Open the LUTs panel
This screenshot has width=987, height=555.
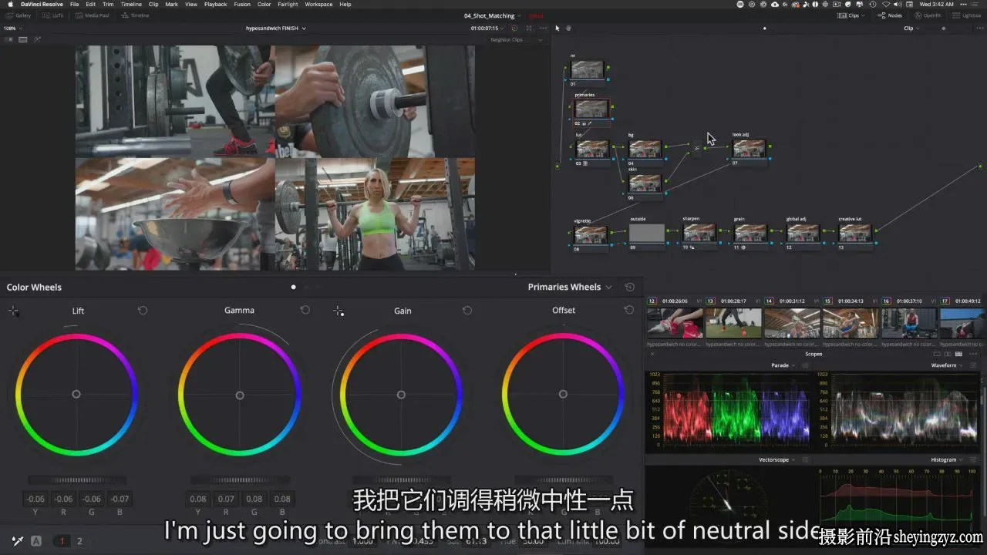coord(54,15)
